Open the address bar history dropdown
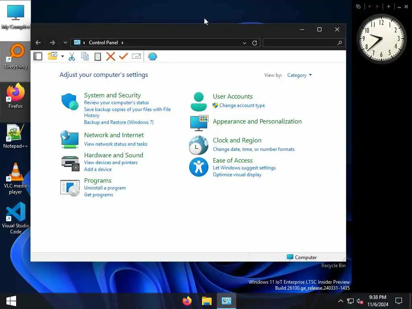Viewport: 412px width, 309px height. tap(244, 43)
